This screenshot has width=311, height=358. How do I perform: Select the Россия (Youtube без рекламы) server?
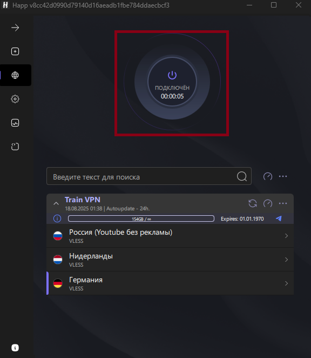click(x=170, y=236)
